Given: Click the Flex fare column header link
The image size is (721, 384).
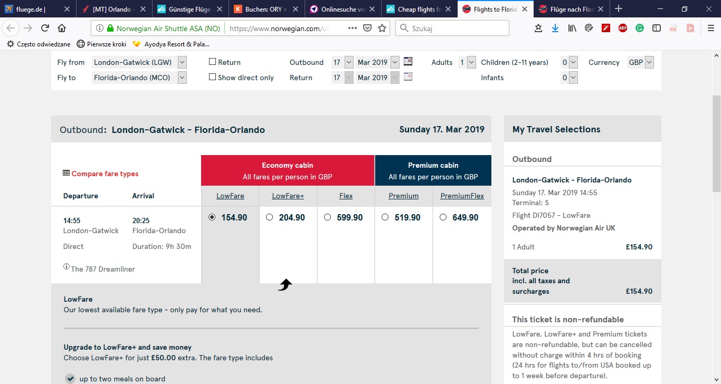Looking at the screenshot, I should pyautogui.click(x=346, y=196).
